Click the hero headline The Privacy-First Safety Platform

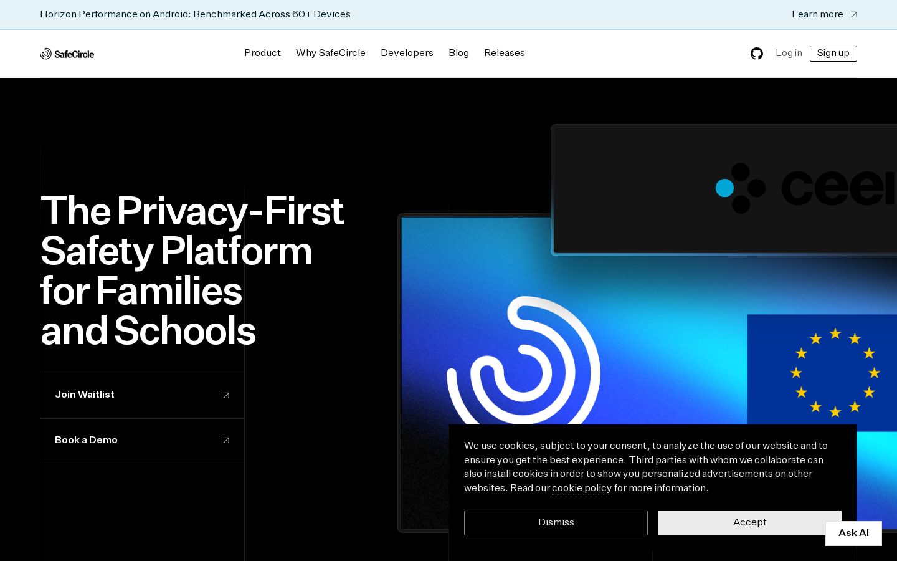[192, 271]
